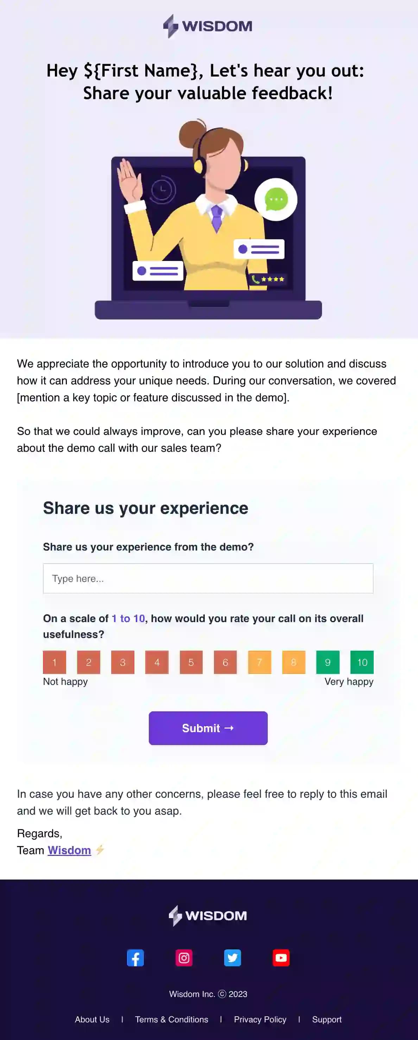Choose rating 7 on the usefulness scale

tap(259, 663)
